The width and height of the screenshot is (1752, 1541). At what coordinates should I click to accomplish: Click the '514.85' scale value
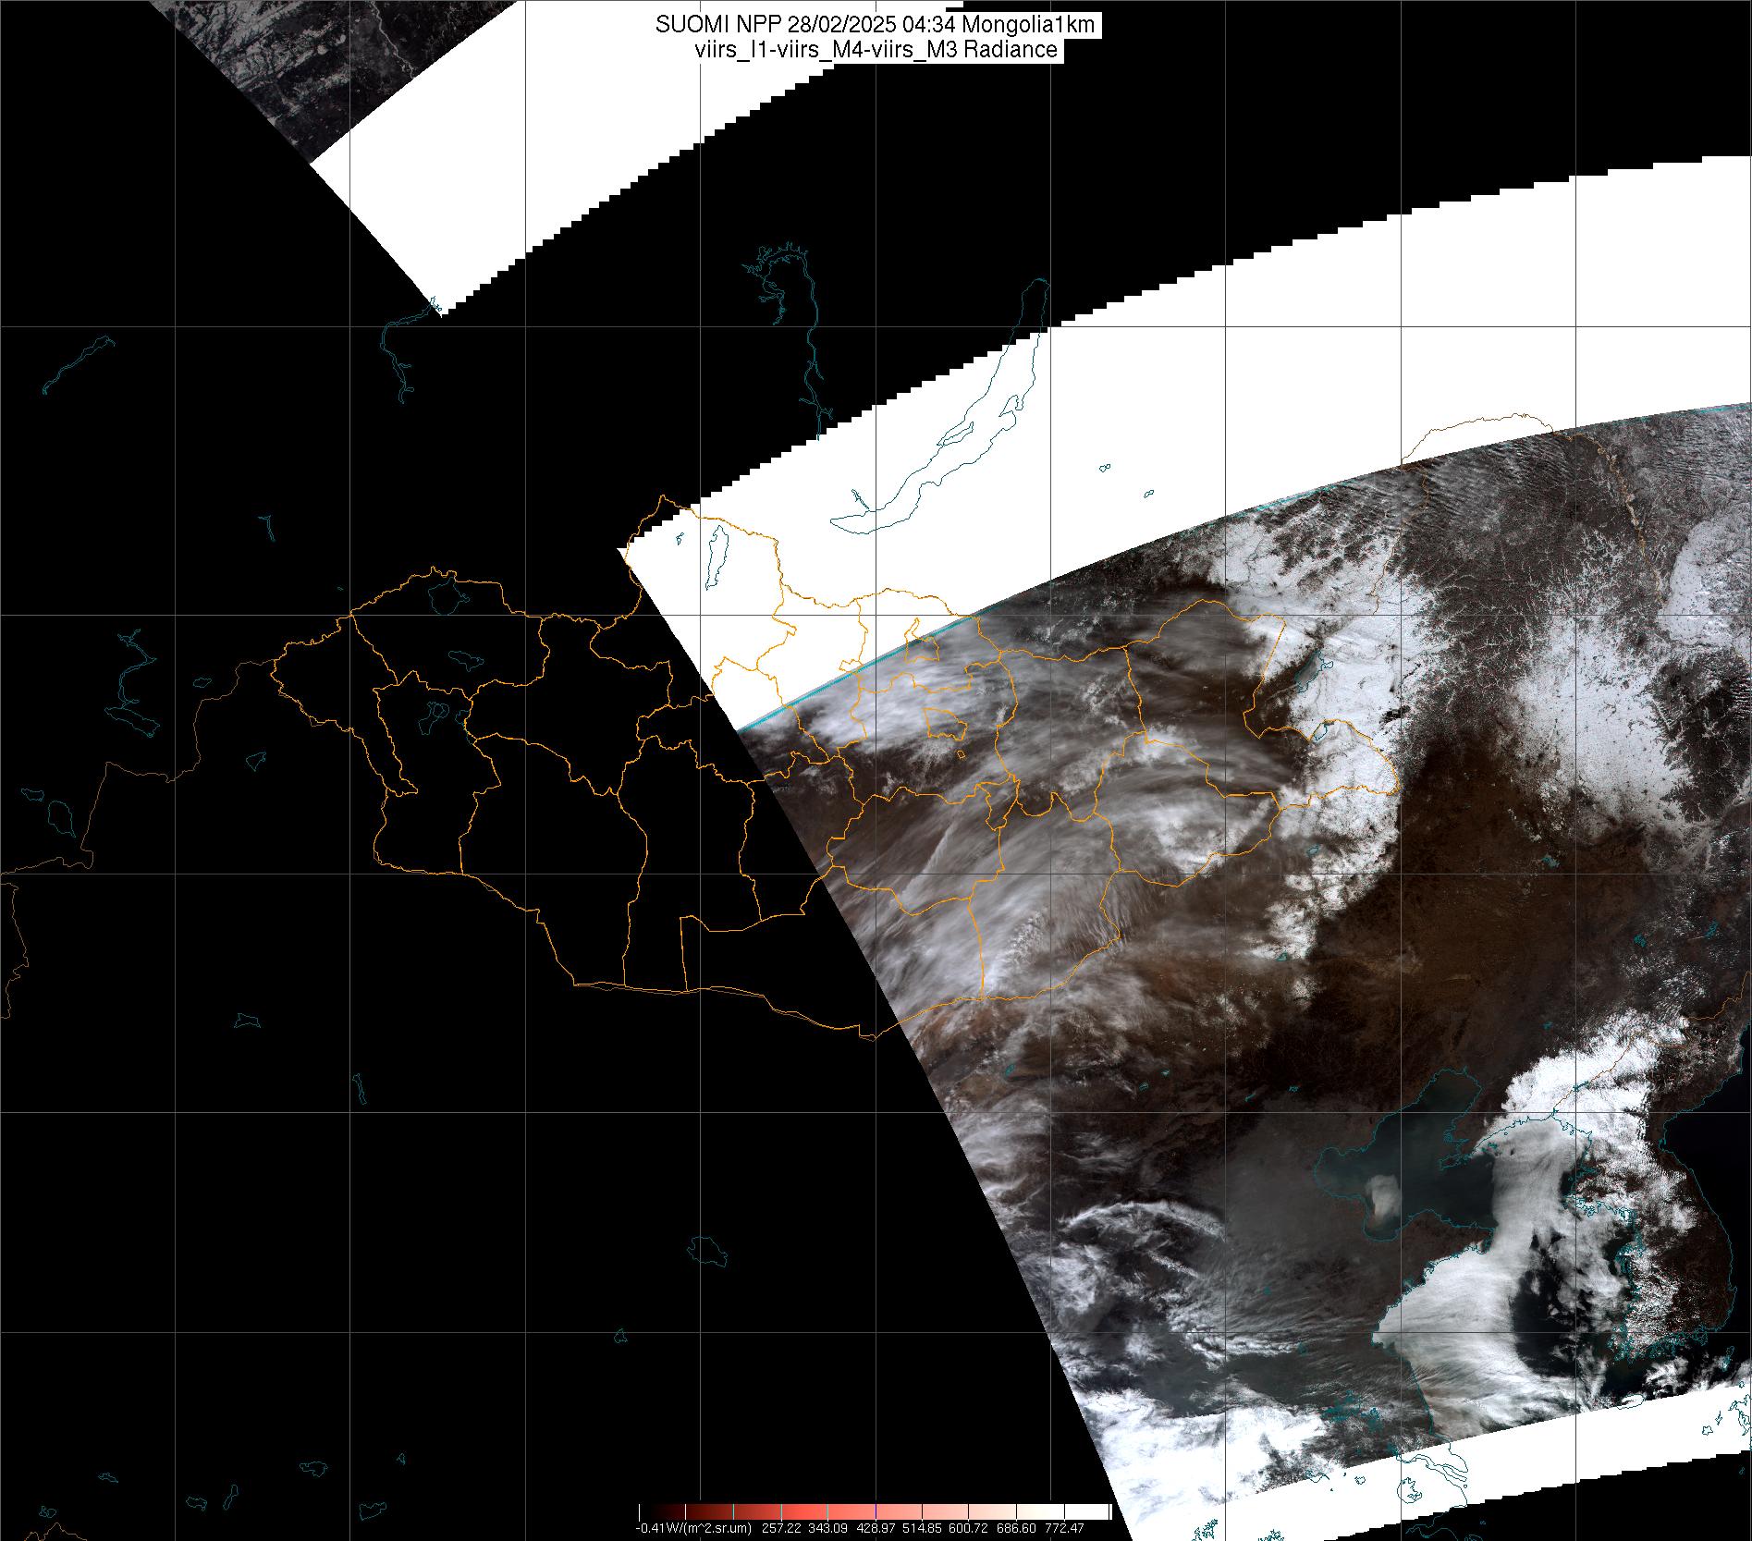(922, 1529)
